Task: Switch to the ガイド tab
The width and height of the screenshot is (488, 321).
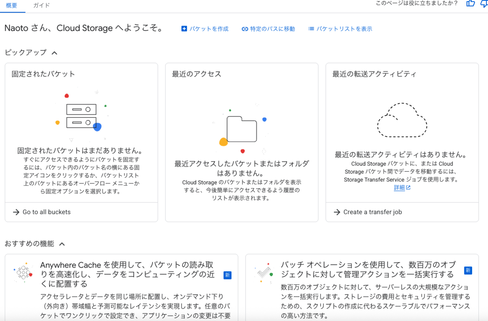Action: tap(41, 5)
